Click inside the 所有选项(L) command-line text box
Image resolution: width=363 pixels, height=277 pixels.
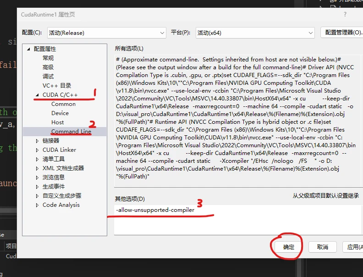pos(238,121)
